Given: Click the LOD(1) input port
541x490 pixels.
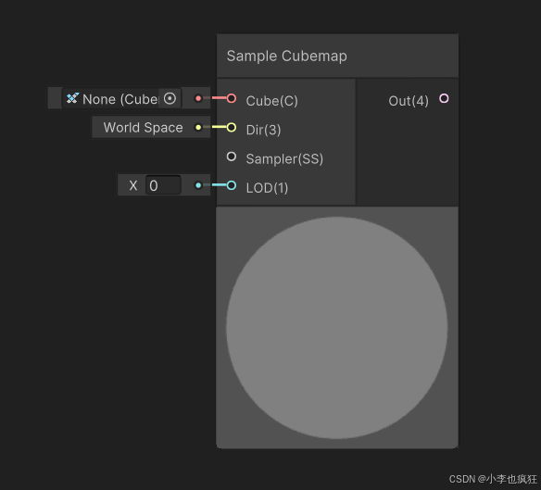Looking at the screenshot, I should click(x=232, y=185).
